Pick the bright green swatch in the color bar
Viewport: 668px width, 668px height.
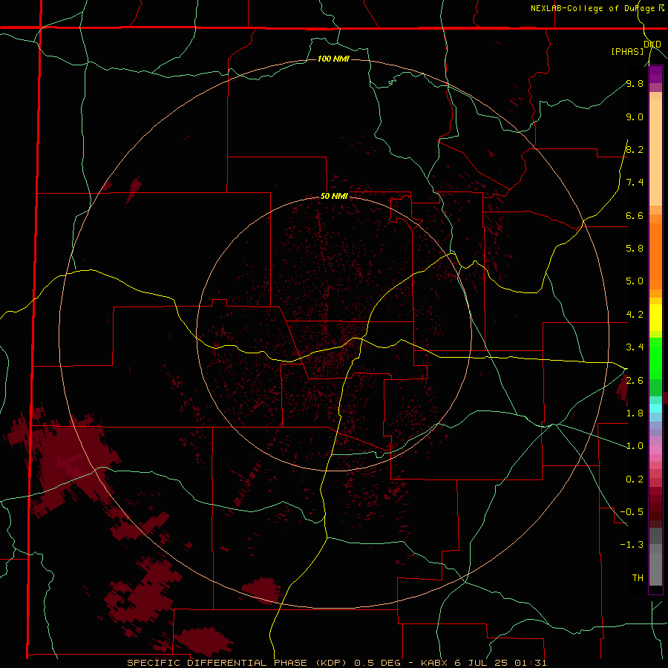click(655, 358)
